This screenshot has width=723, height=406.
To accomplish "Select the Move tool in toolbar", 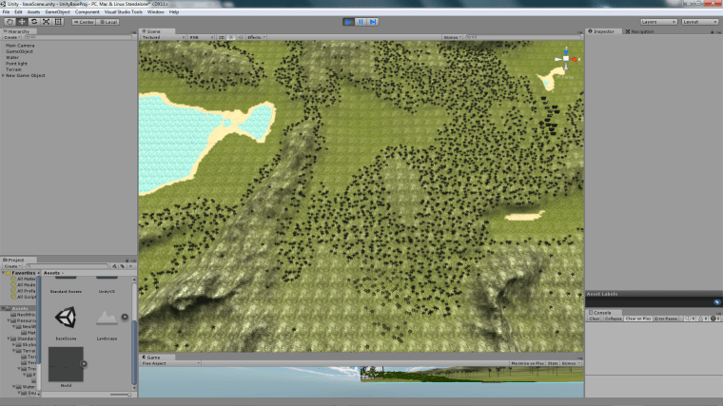I will pyautogui.click(x=22, y=21).
